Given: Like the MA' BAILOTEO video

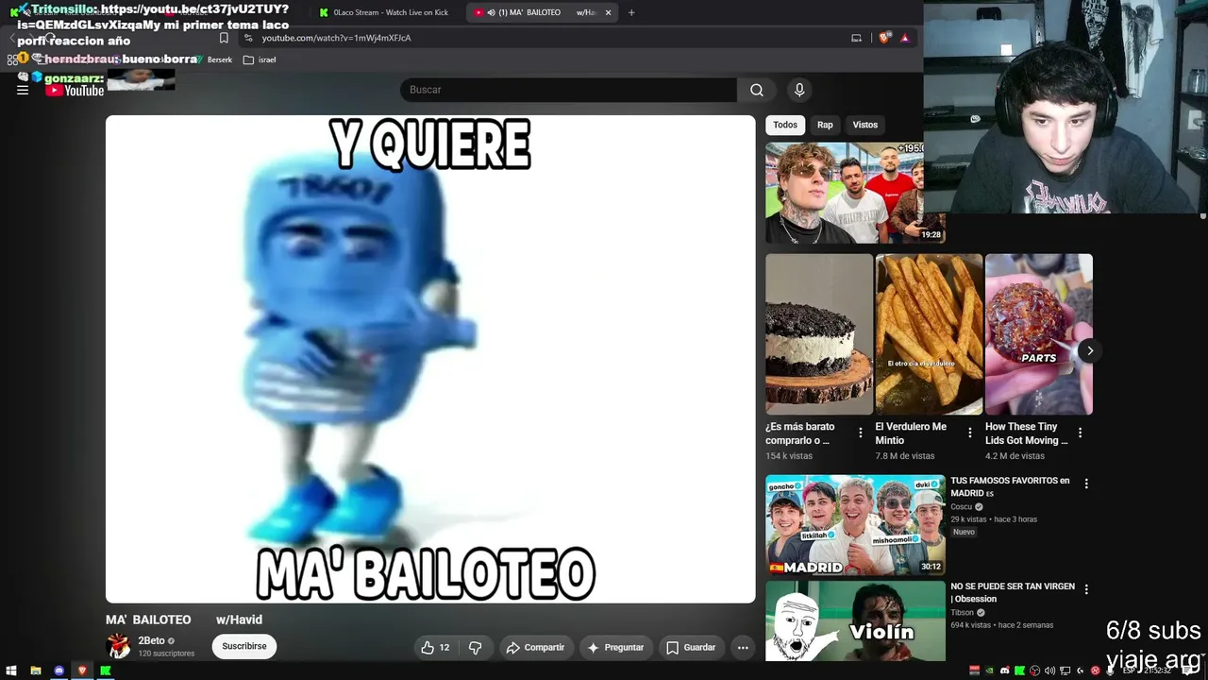Looking at the screenshot, I should pyautogui.click(x=435, y=647).
